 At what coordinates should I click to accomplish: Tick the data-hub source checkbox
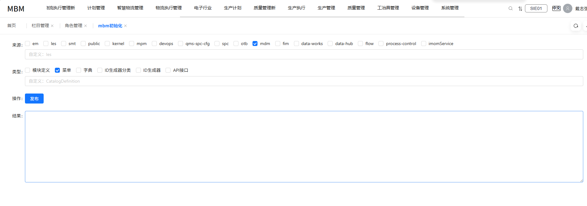(330, 43)
